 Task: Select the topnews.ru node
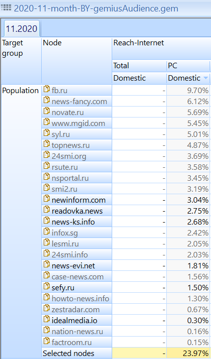[x=70, y=145]
